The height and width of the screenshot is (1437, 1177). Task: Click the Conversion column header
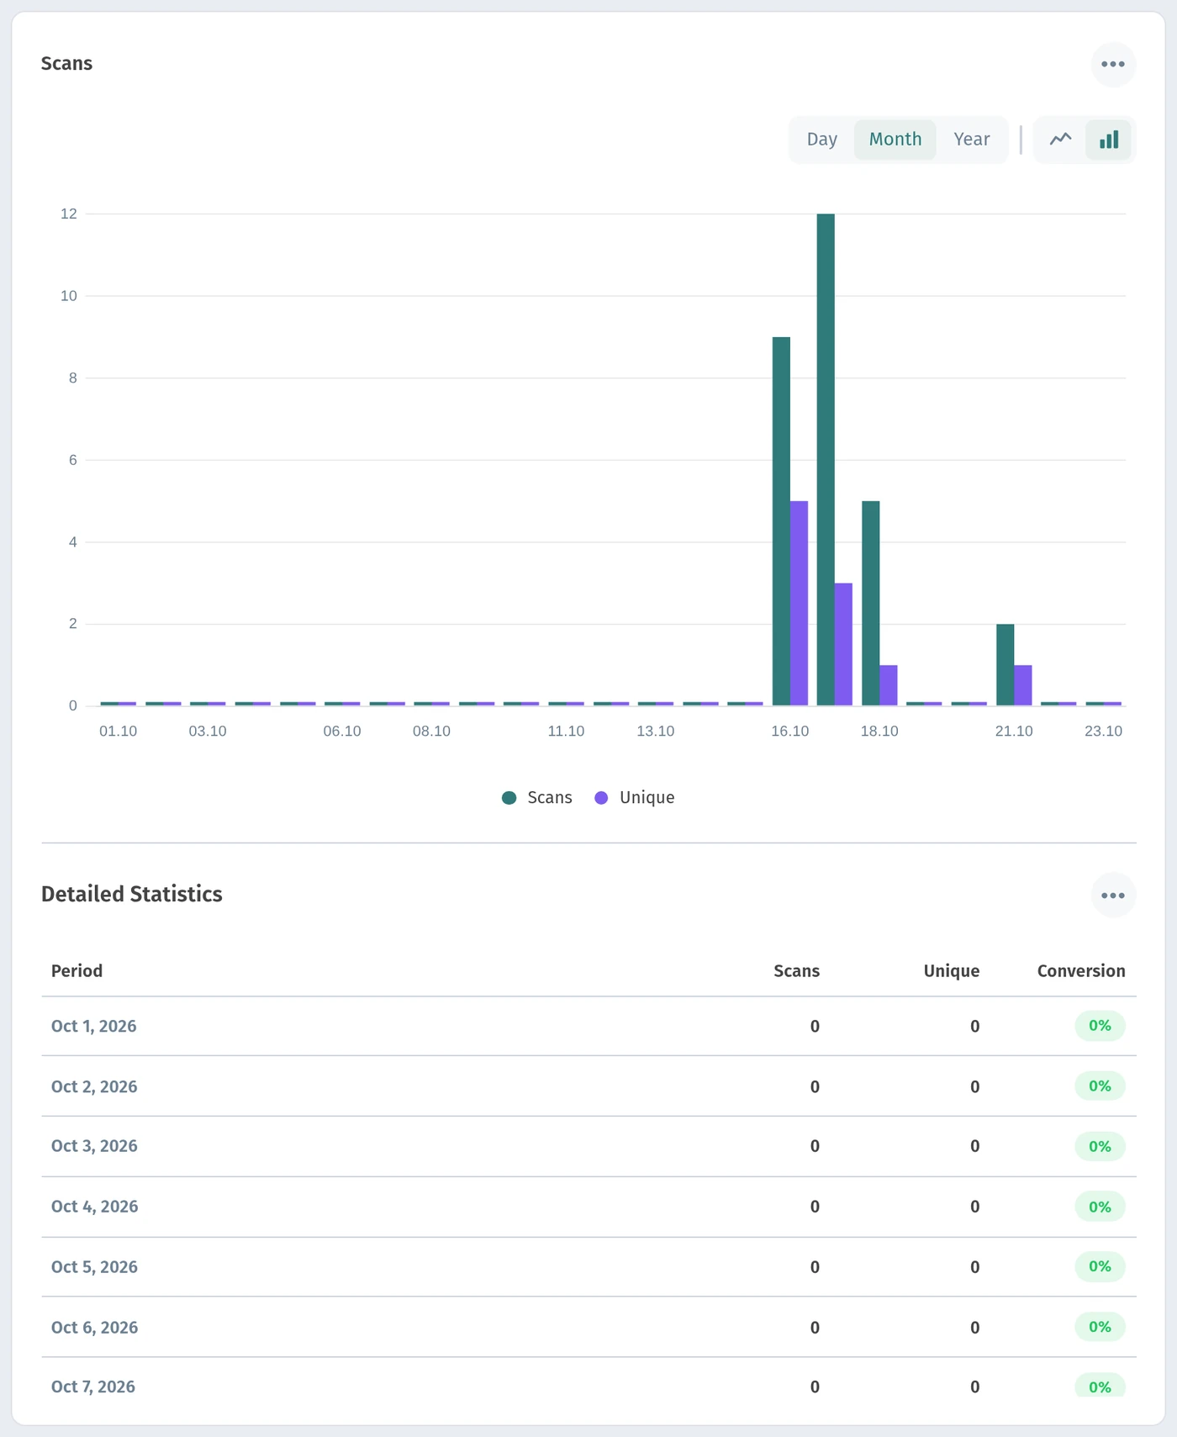[x=1081, y=971]
